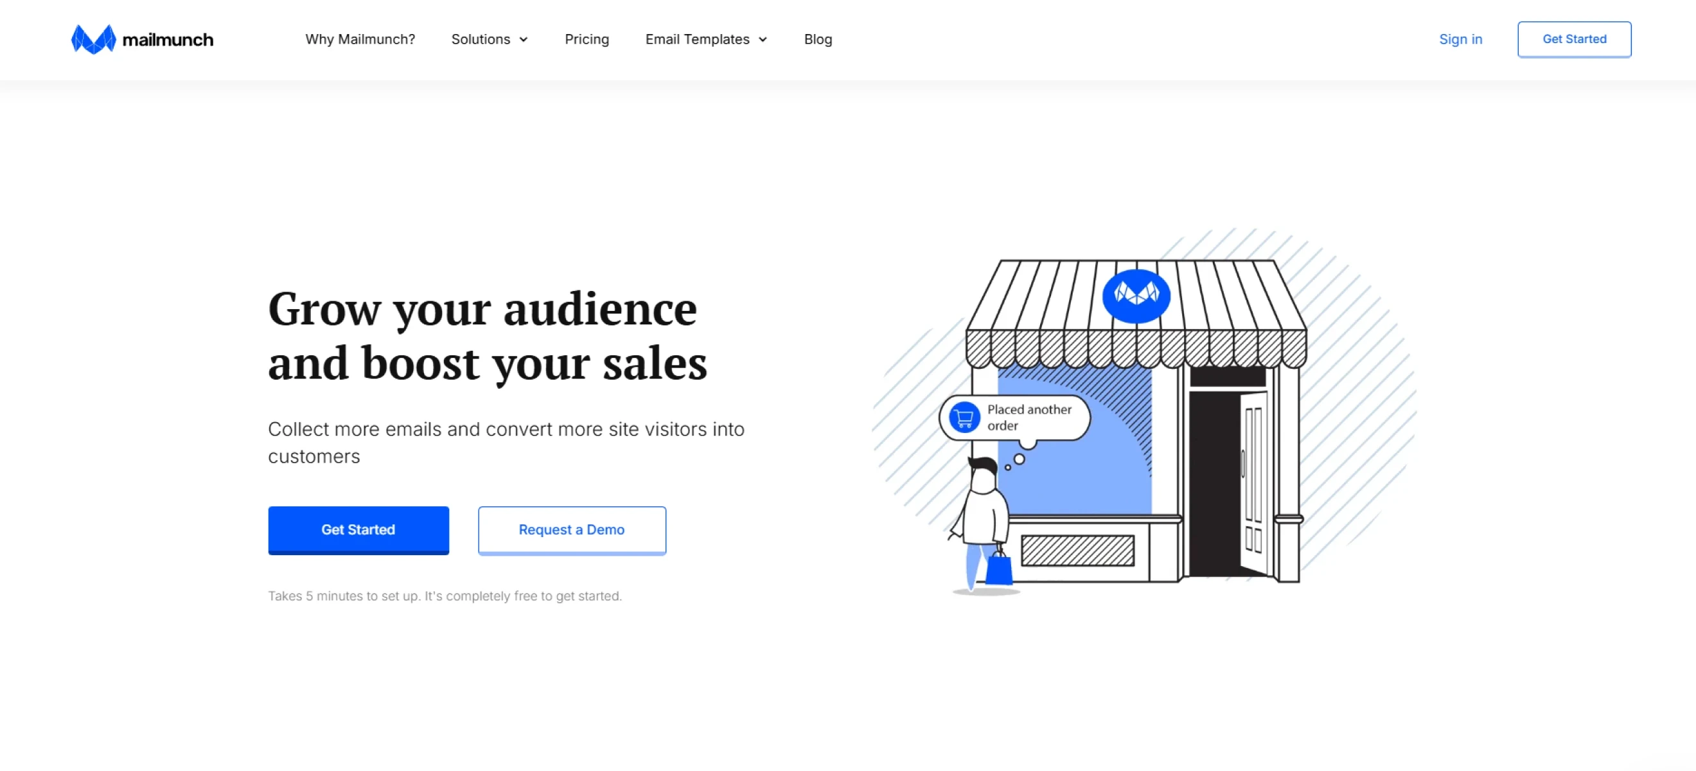Go to the Pricing page
This screenshot has height=771, width=1696.
click(587, 39)
